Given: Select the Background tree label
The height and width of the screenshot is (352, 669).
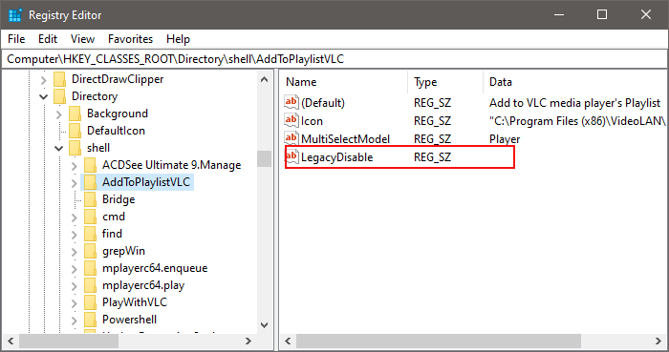Looking at the screenshot, I should [x=118, y=114].
